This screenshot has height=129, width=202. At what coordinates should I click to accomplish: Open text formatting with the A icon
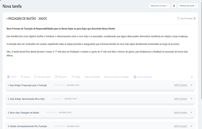[192, 77]
